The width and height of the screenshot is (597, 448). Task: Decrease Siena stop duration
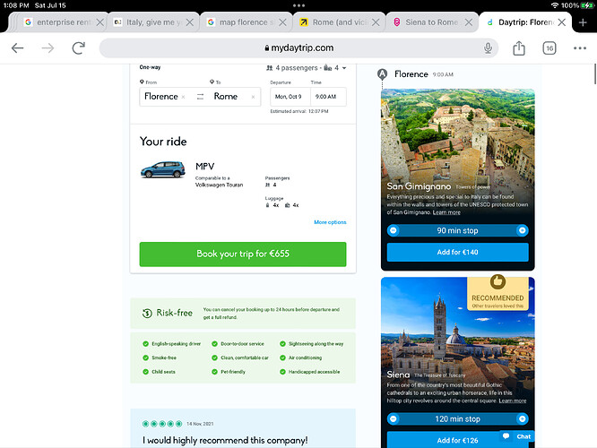pos(394,418)
